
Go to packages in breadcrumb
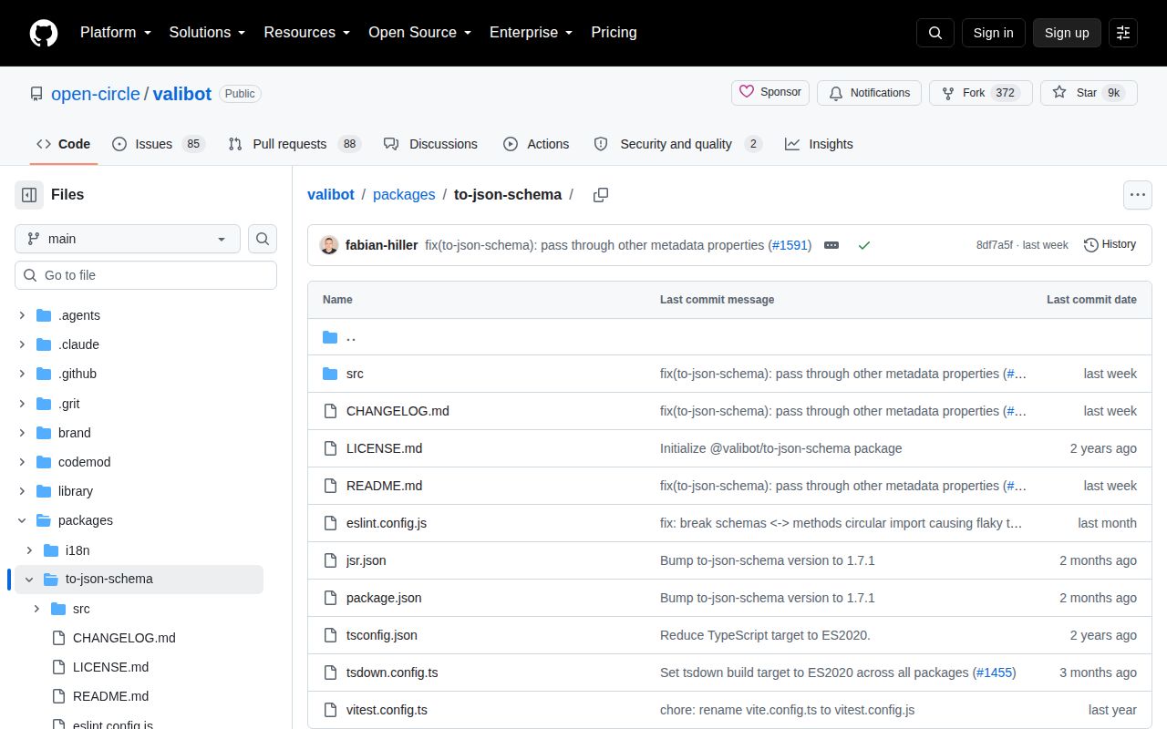[x=404, y=195]
